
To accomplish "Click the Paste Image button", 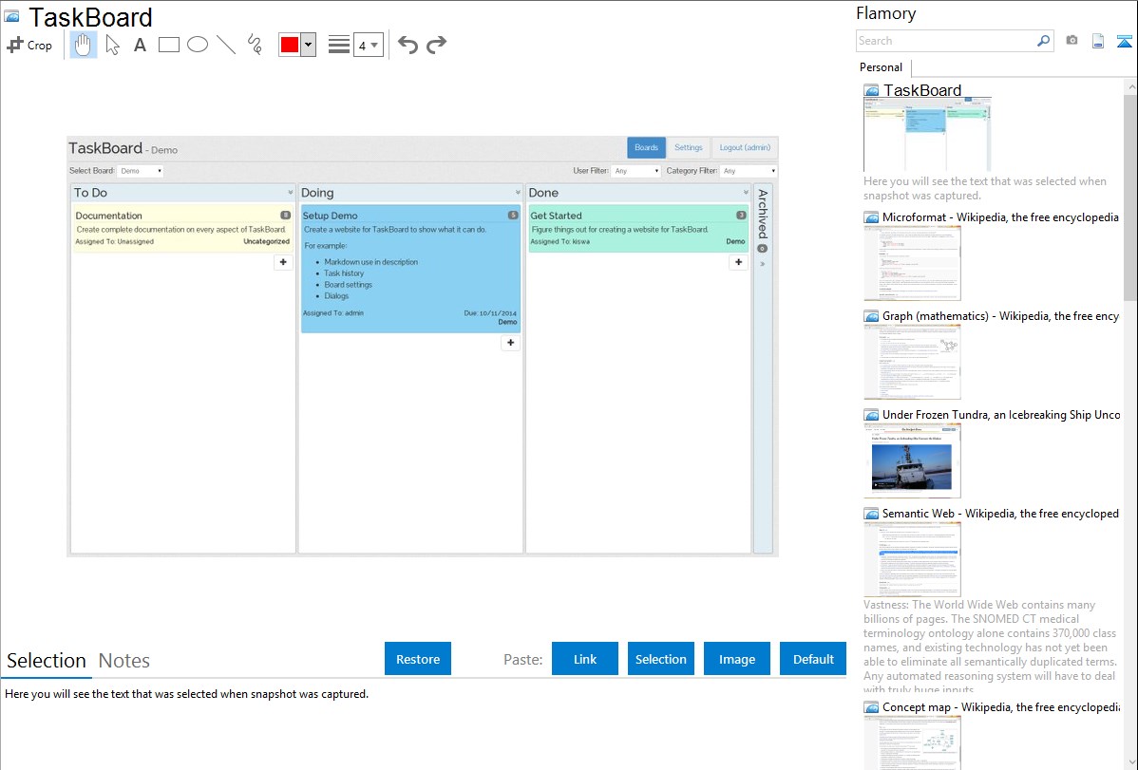I will point(736,659).
